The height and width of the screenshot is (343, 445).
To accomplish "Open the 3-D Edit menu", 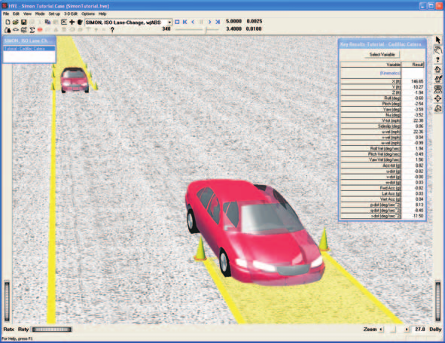I will click(71, 14).
